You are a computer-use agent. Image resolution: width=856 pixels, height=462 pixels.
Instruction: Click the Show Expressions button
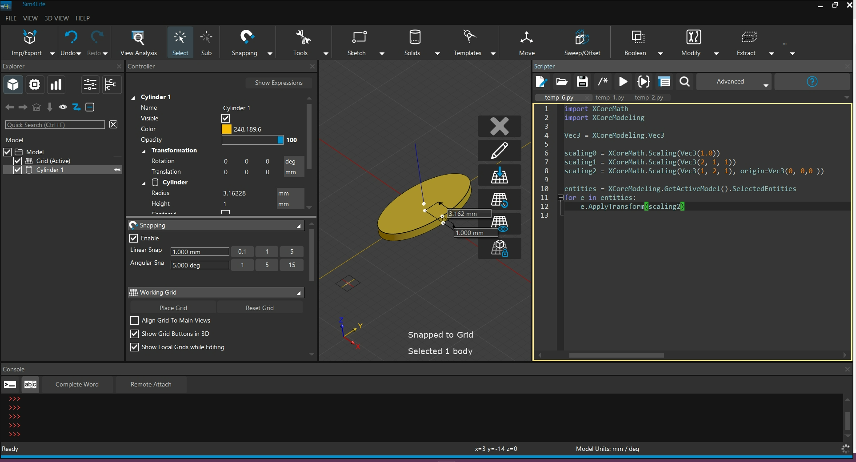coord(278,83)
